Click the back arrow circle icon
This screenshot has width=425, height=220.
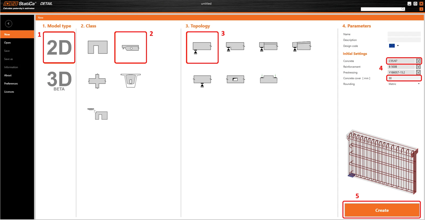8,24
